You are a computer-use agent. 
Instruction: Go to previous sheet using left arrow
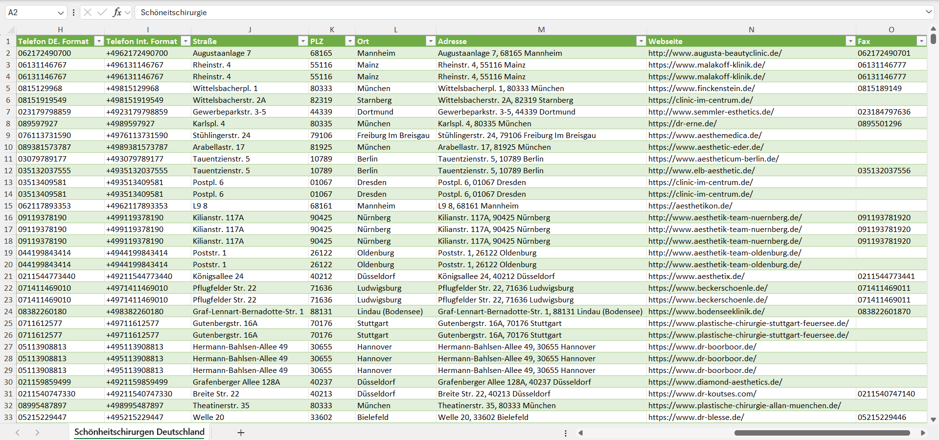[x=18, y=432]
